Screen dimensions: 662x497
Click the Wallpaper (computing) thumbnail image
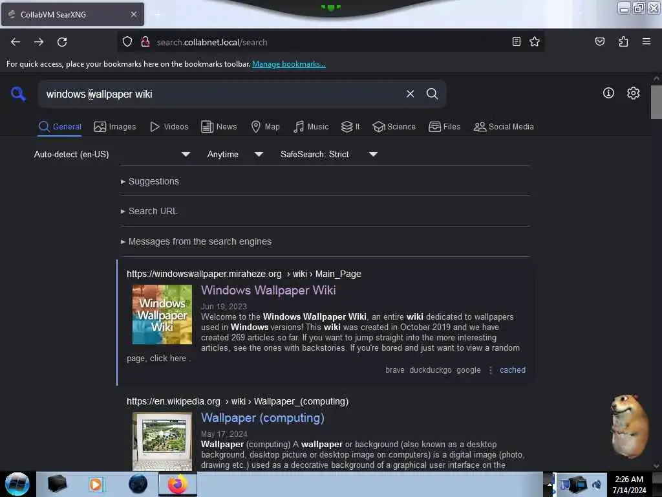click(x=162, y=441)
